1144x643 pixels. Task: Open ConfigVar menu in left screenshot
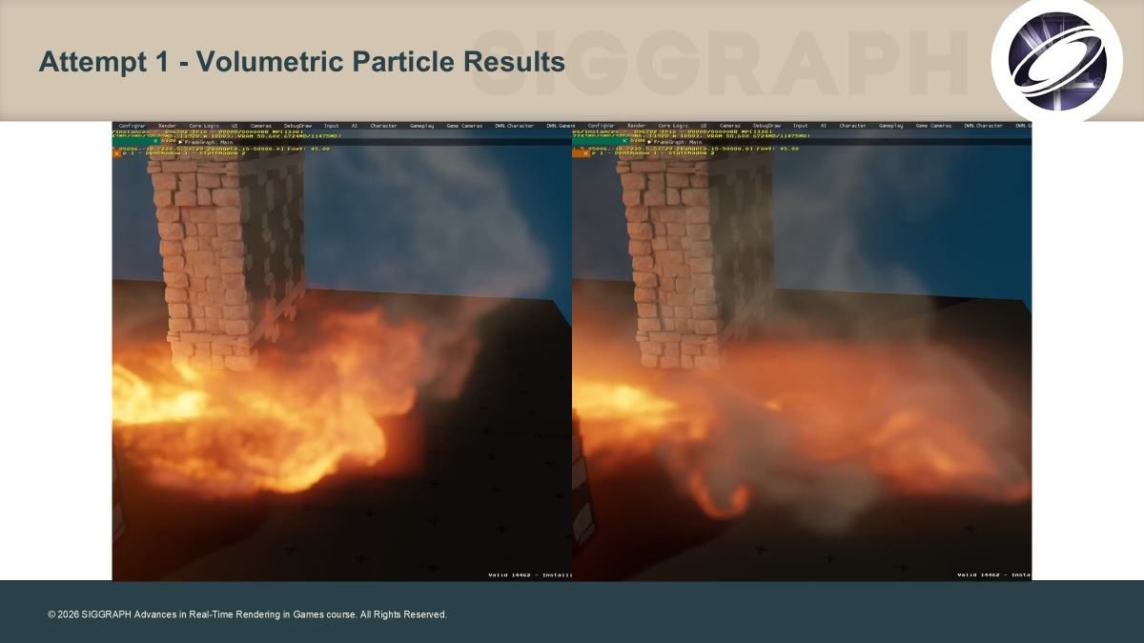pyautogui.click(x=133, y=126)
